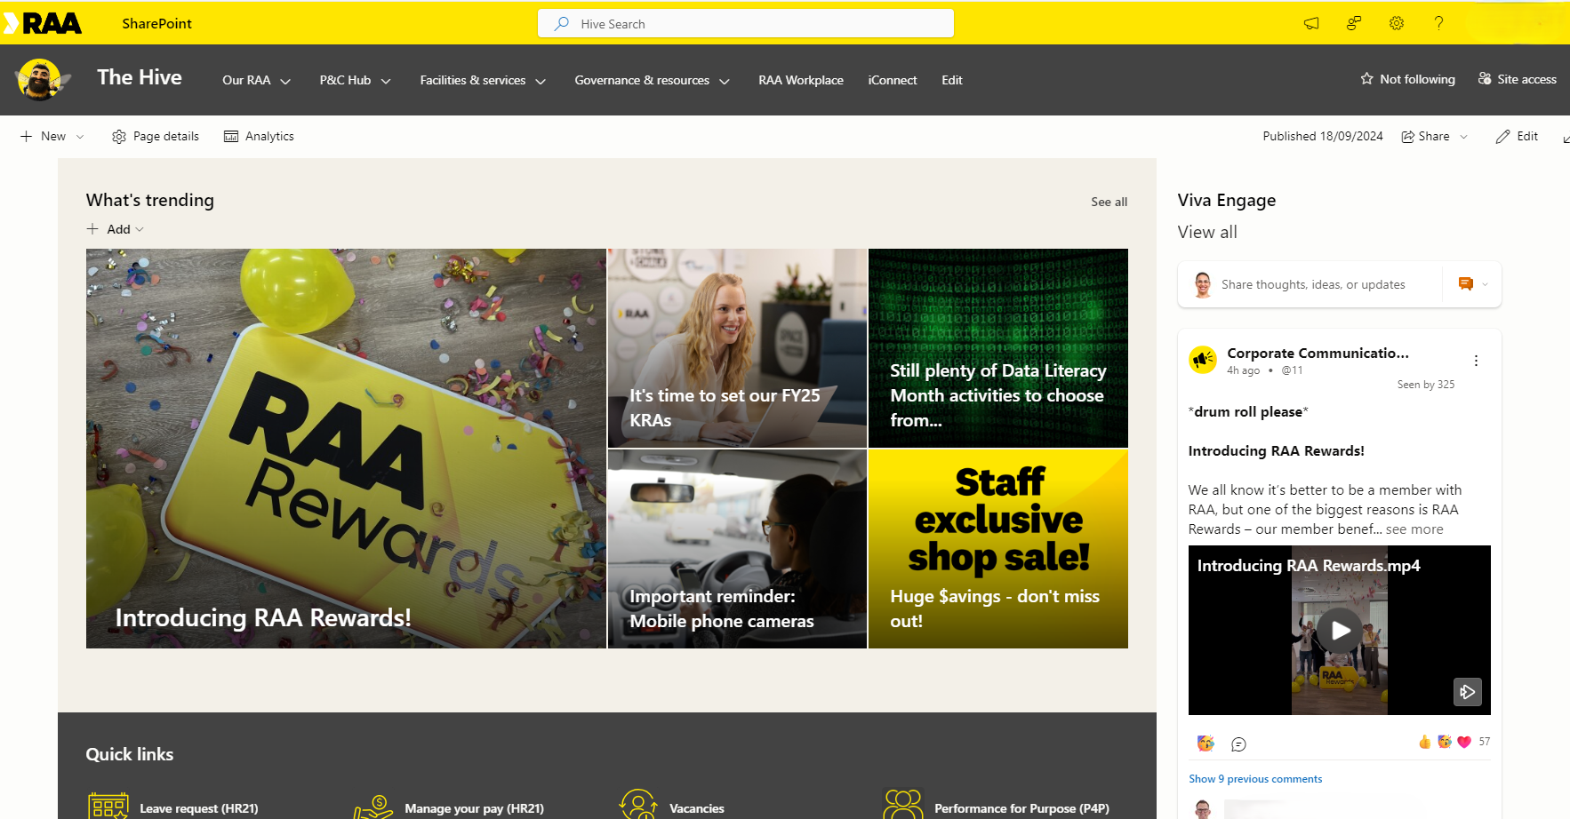Screen dimensions: 1570x819
Task: Open Introducing RAA Rewards news tile
Action: tap(346, 449)
